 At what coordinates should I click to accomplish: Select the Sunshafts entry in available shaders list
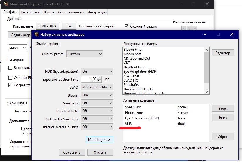(164, 84)
